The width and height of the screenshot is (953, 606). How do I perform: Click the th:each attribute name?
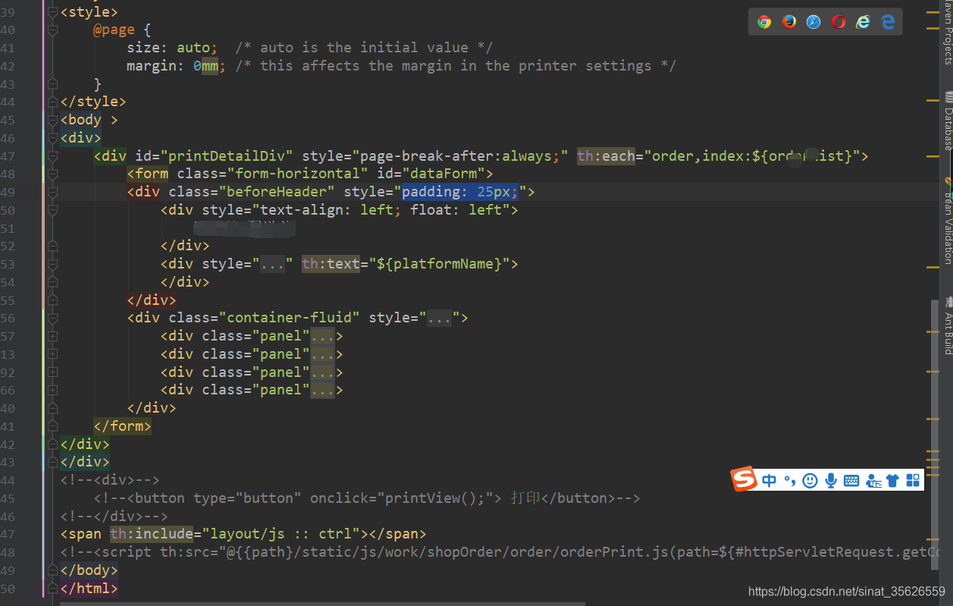pyautogui.click(x=606, y=156)
